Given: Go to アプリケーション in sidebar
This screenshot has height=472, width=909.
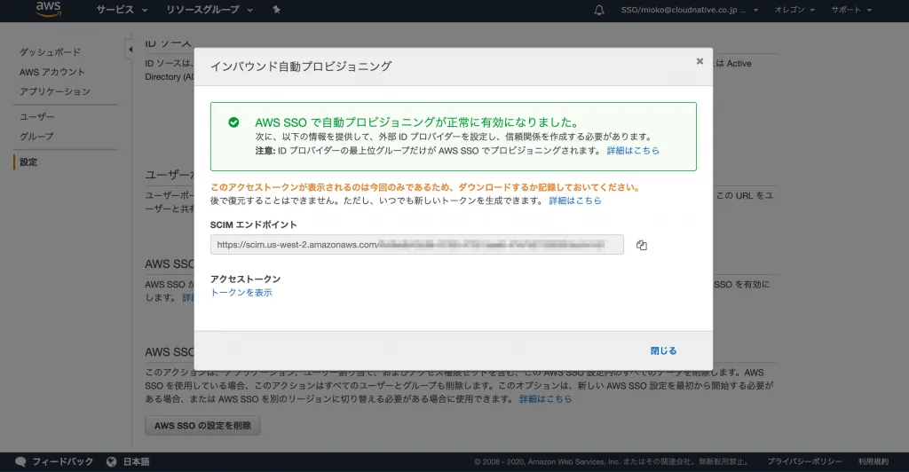Looking at the screenshot, I should (55, 91).
